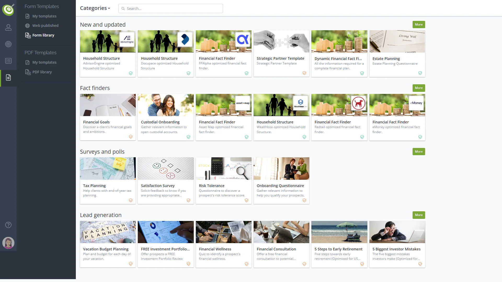Click More button for Fact finders
Viewport: 502px width, 282px height.
[x=419, y=88]
